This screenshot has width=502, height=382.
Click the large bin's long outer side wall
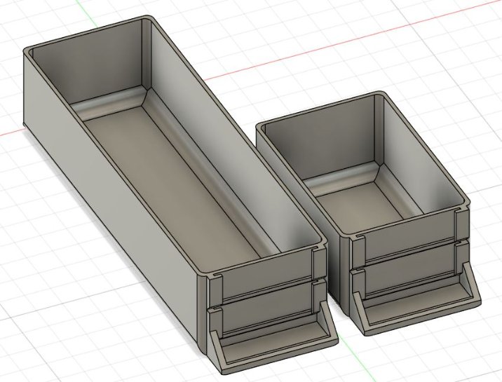(x=105, y=210)
